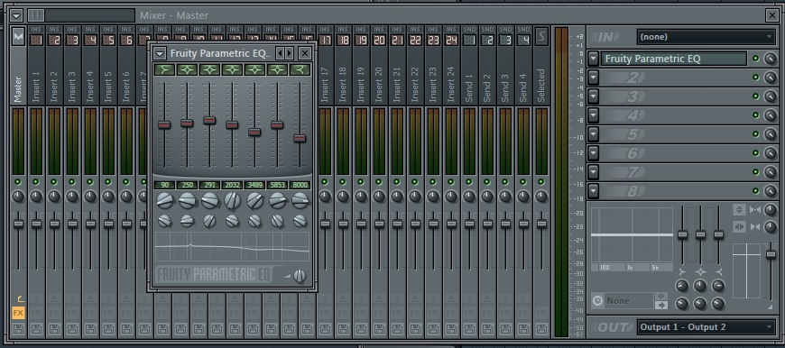
Task: Toggle the orange FX button on Master track
Action: tap(19, 314)
